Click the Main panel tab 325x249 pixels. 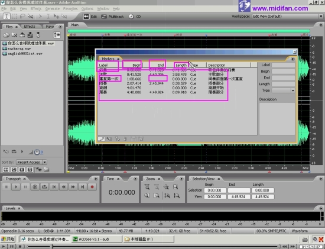pyautogui.click(x=75, y=25)
